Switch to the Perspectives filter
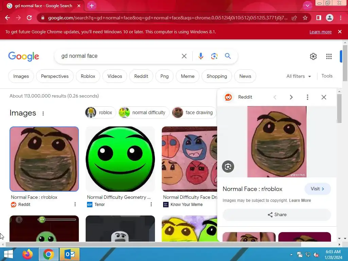 tap(55, 76)
